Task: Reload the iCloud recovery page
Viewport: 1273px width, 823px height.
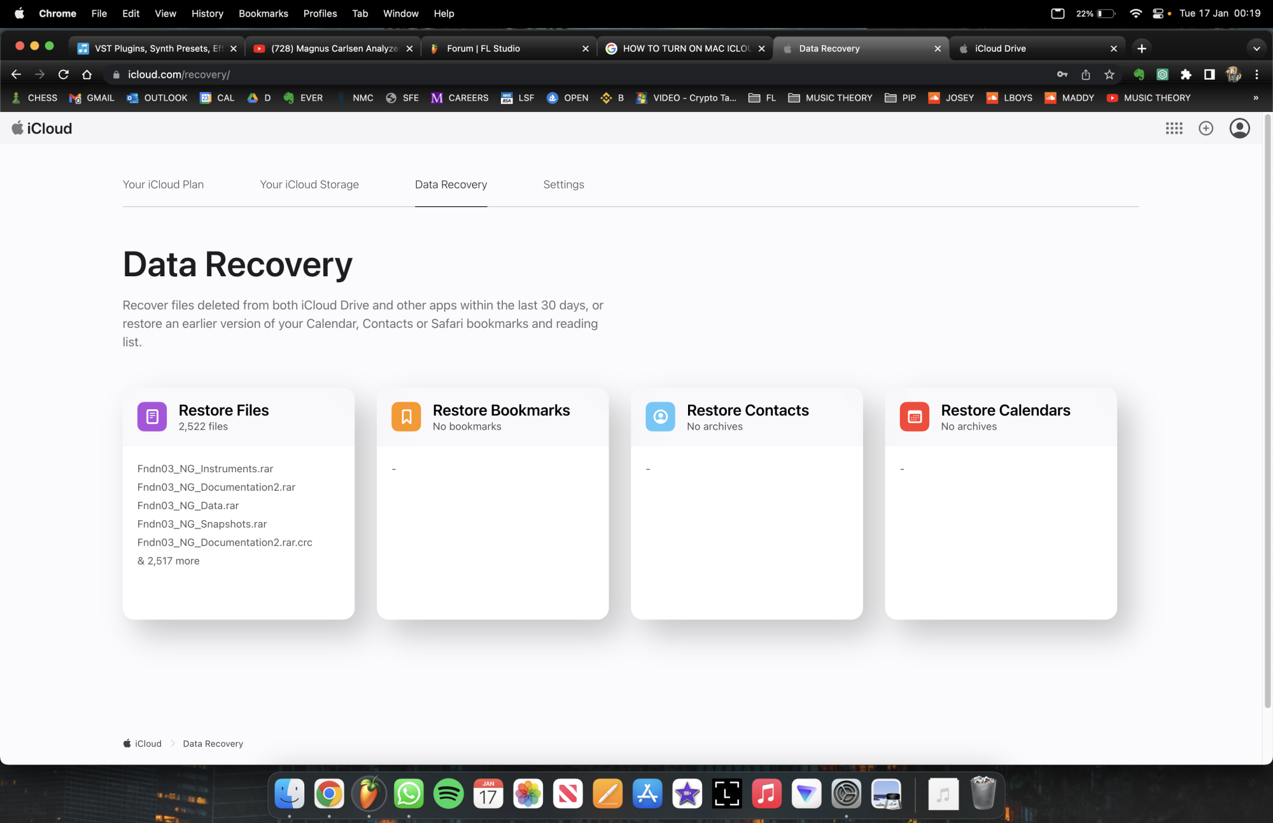Action: (63, 74)
